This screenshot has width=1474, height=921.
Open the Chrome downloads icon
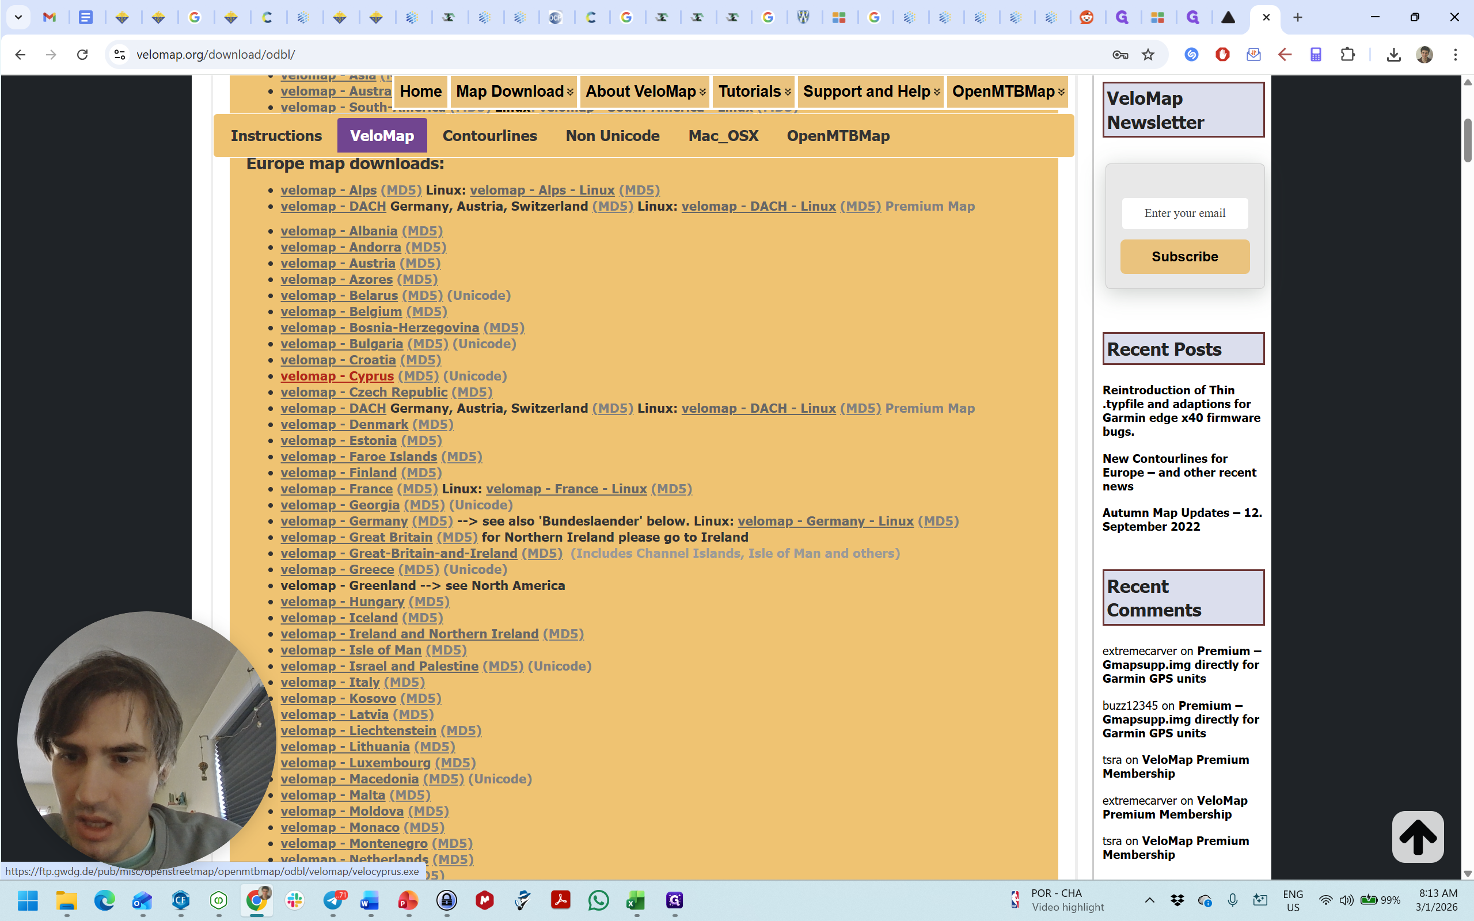[x=1393, y=55]
